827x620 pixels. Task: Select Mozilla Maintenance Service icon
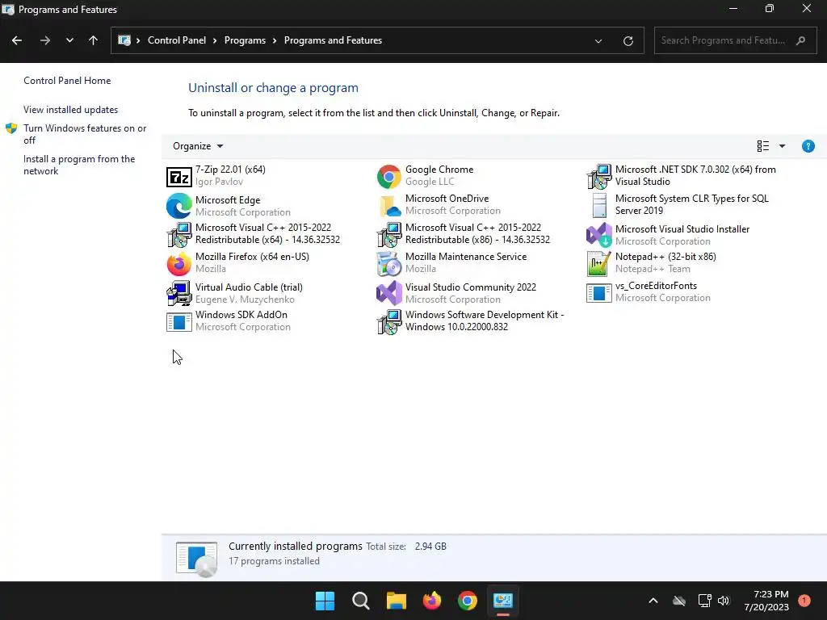point(388,264)
